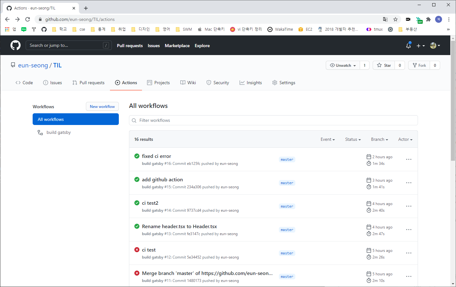Open the plus create-new dropdown in header
This screenshot has height=287, width=456.
(x=421, y=46)
